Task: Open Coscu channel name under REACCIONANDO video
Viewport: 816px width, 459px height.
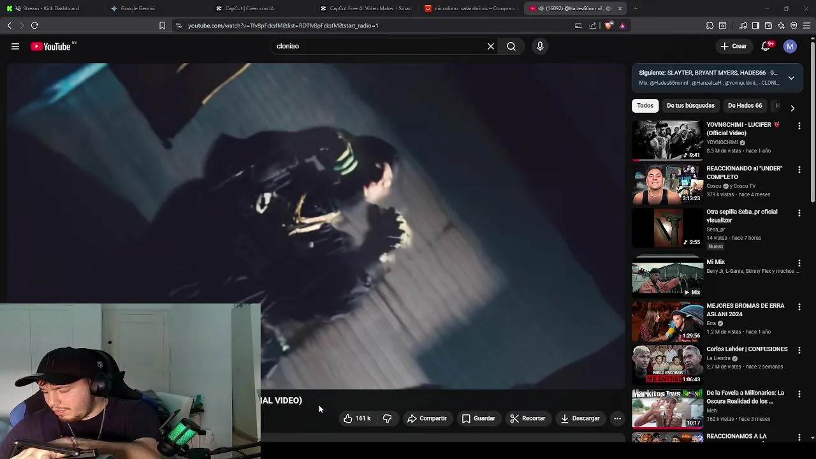Action: (714, 186)
